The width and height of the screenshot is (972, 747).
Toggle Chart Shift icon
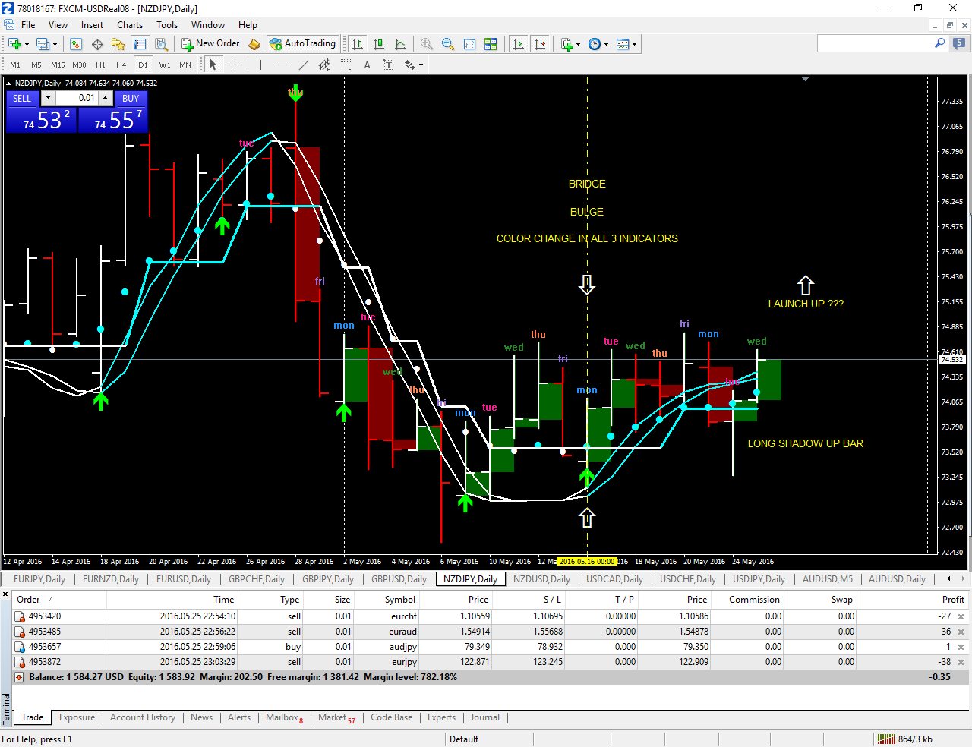(540, 44)
